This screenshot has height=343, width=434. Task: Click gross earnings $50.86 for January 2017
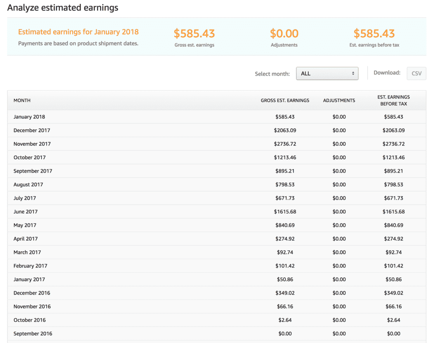point(285,279)
